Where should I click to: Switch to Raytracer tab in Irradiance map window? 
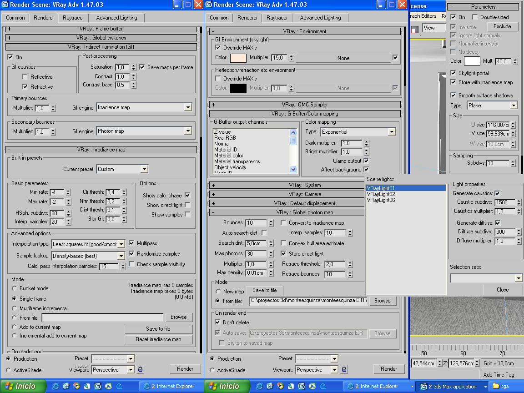coord(73,18)
